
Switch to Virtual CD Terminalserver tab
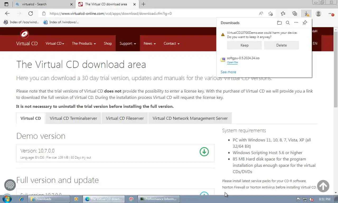coord(73,118)
